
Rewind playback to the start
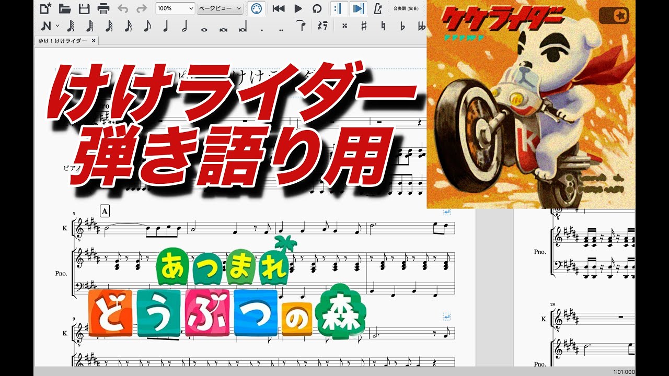point(279,8)
